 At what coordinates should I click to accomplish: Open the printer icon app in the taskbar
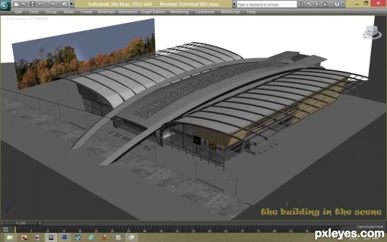click(132, 237)
